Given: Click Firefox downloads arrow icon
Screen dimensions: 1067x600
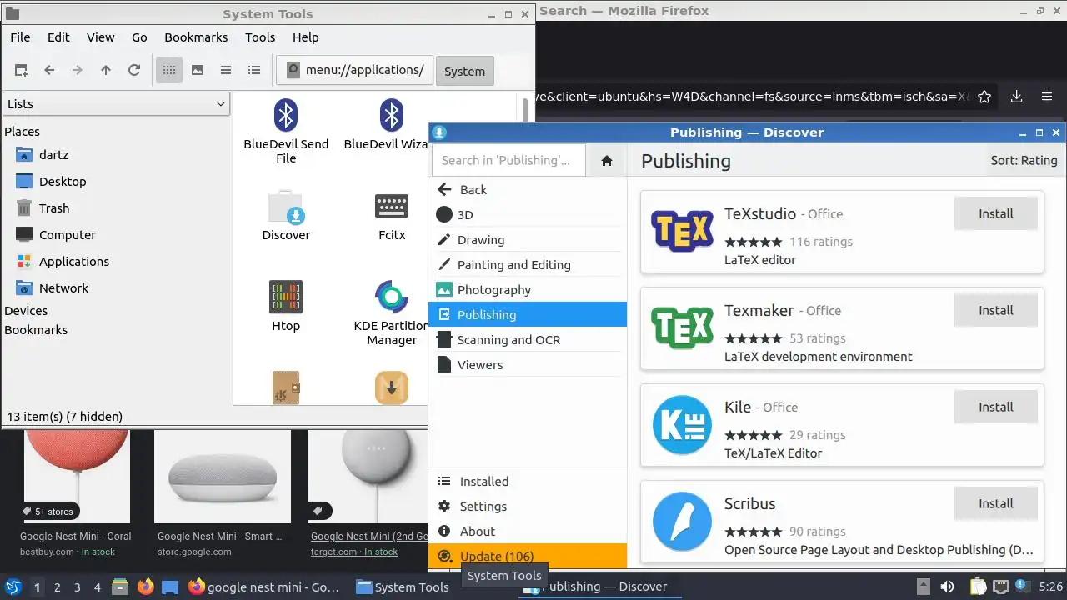Looking at the screenshot, I should tap(1016, 97).
